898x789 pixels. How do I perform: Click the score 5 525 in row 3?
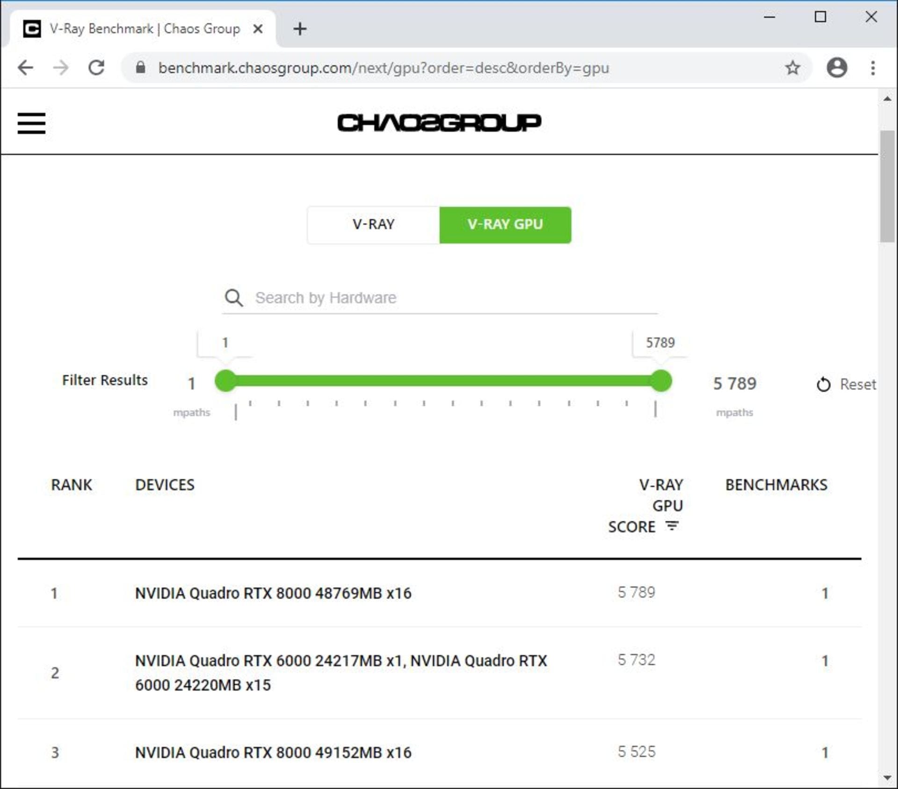636,752
